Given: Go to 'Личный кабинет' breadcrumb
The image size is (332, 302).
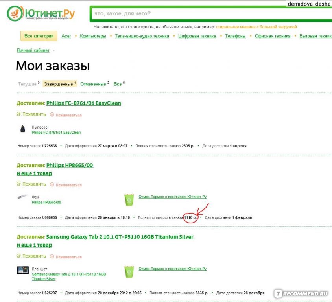Looking at the screenshot, I should click(x=33, y=50).
